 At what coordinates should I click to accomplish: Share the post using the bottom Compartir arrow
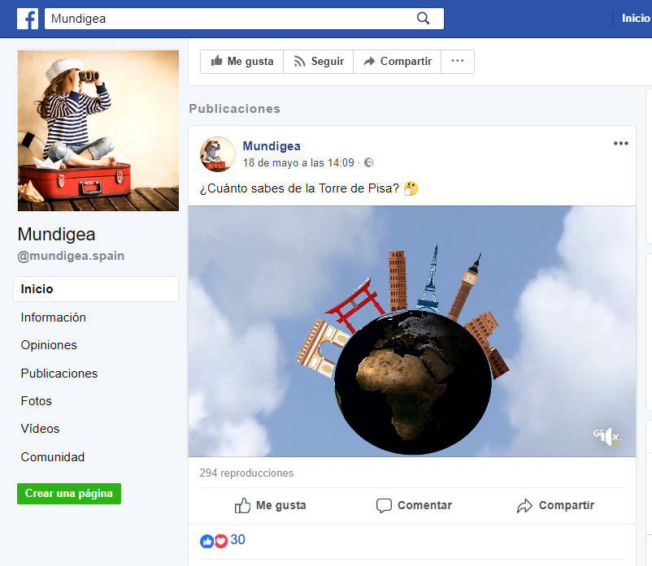(555, 505)
